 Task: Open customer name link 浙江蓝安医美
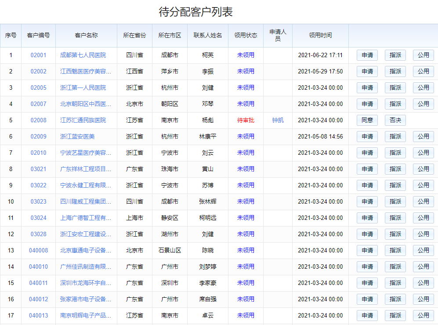coord(77,137)
